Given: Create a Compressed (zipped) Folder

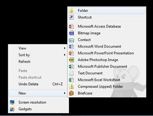Looking at the screenshot, I should [107, 87].
